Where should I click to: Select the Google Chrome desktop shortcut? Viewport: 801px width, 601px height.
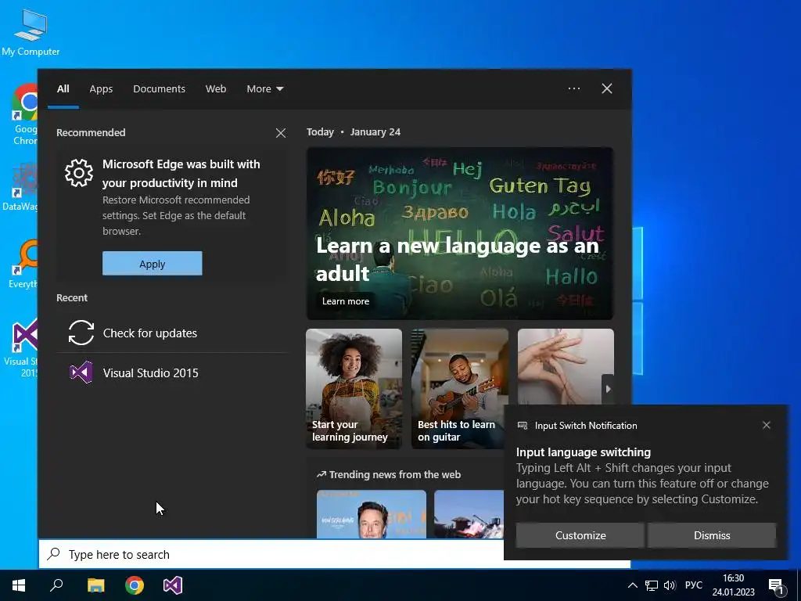(x=24, y=114)
